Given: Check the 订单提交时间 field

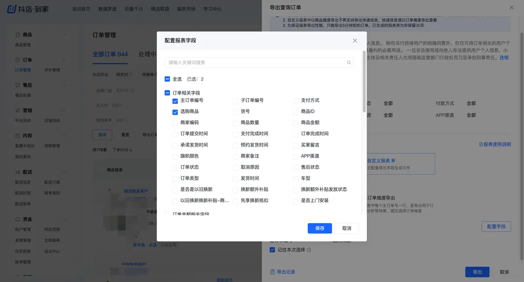Looking at the screenshot, I should pyautogui.click(x=175, y=134).
